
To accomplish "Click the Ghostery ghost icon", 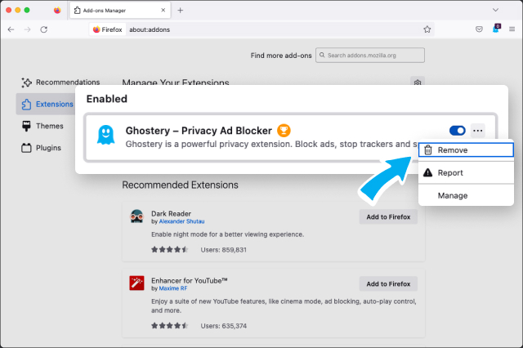I will point(105,136).
